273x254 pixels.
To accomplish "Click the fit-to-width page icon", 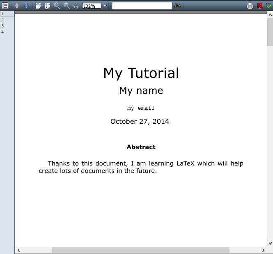I will (x=38, y=6).
